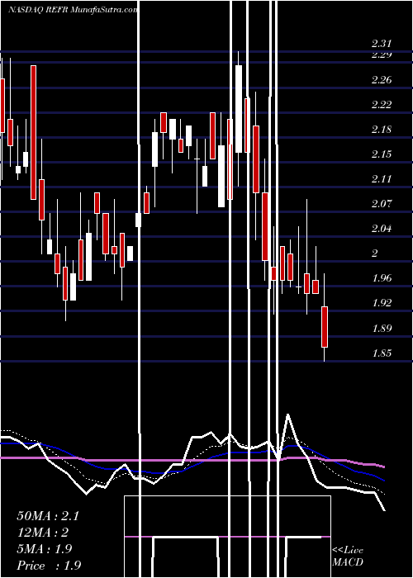Click the 2.26 price axis label
Image resolution: width=413 pixels, height=578 pixels.
point(382,80)
